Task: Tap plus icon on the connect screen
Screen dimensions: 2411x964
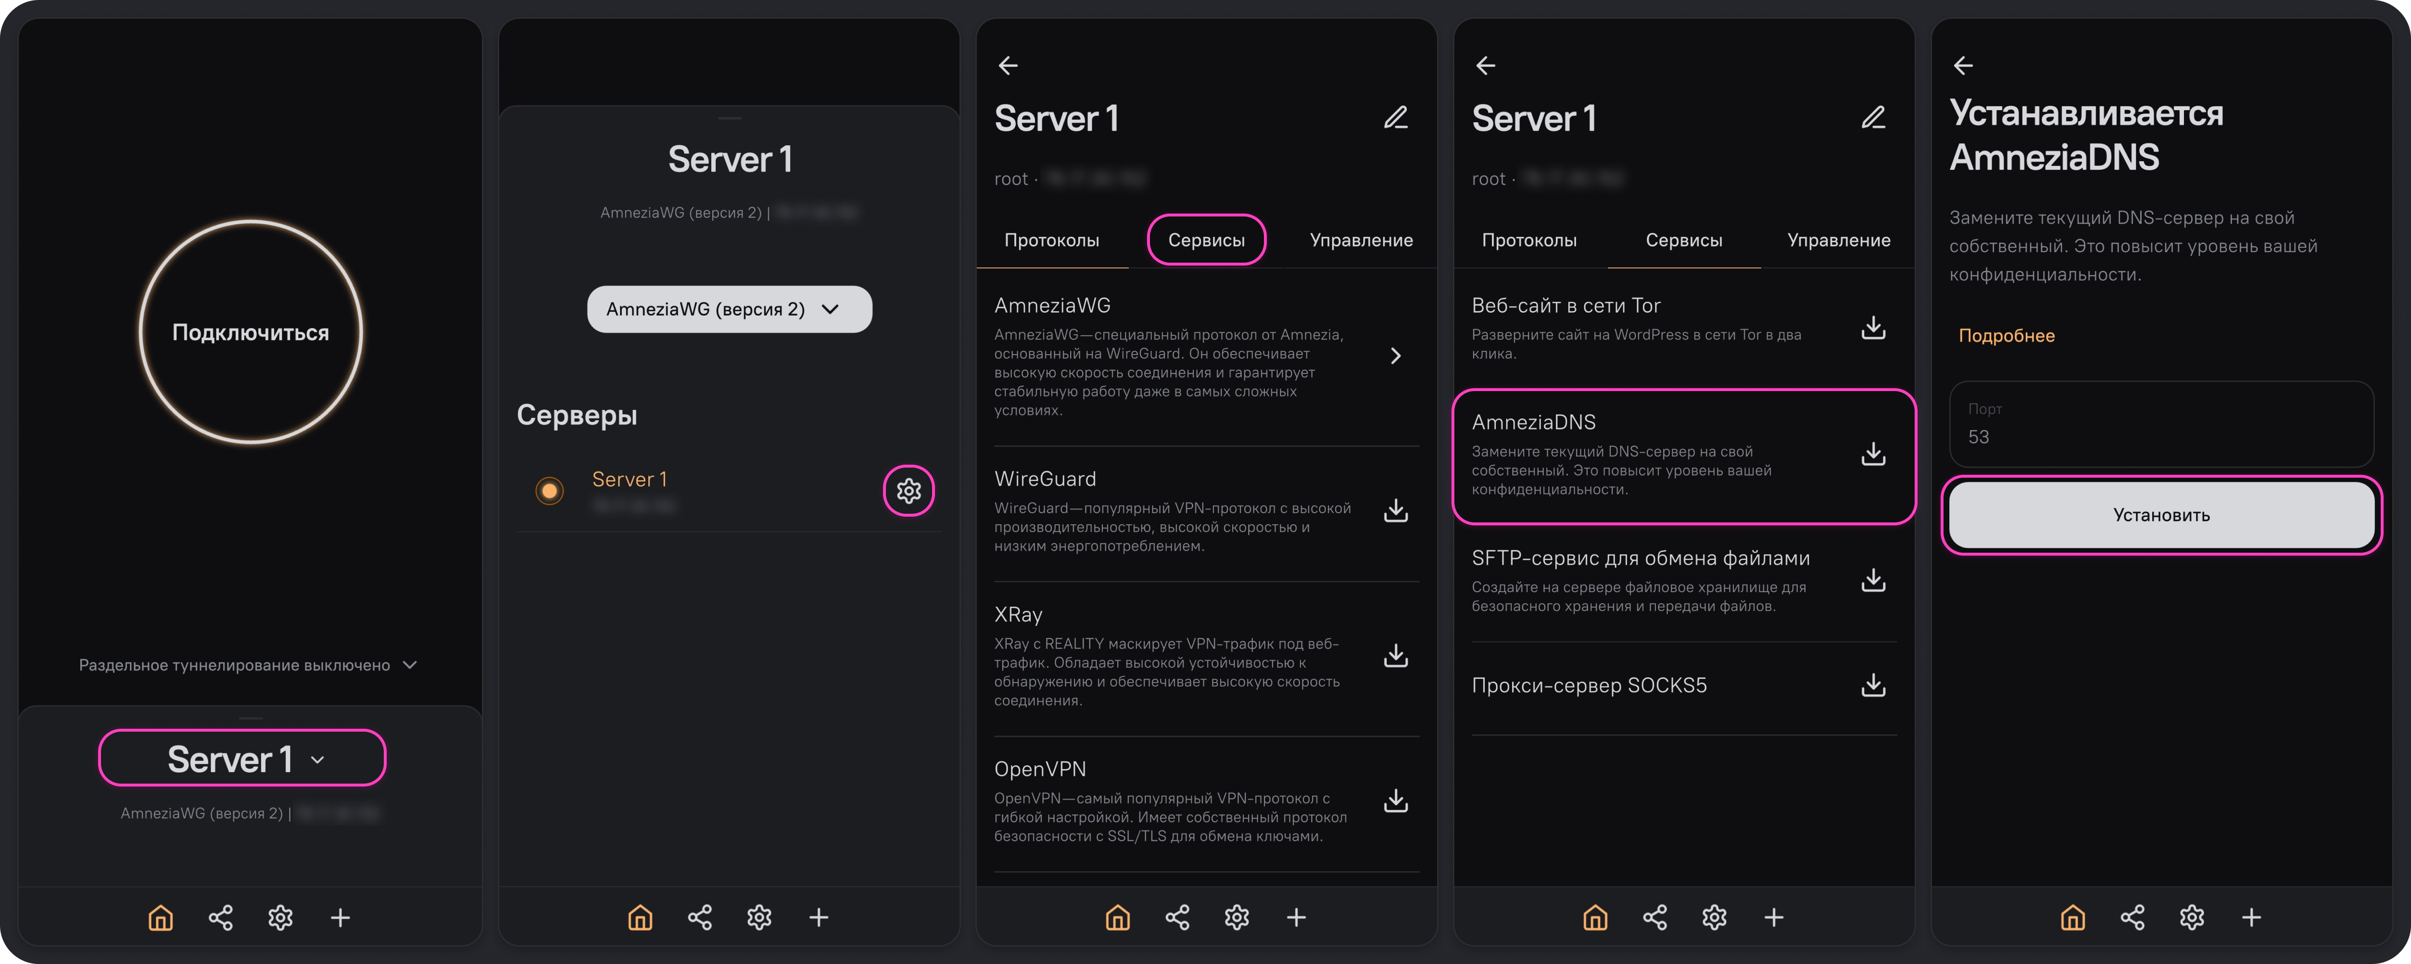Action: 341,917
